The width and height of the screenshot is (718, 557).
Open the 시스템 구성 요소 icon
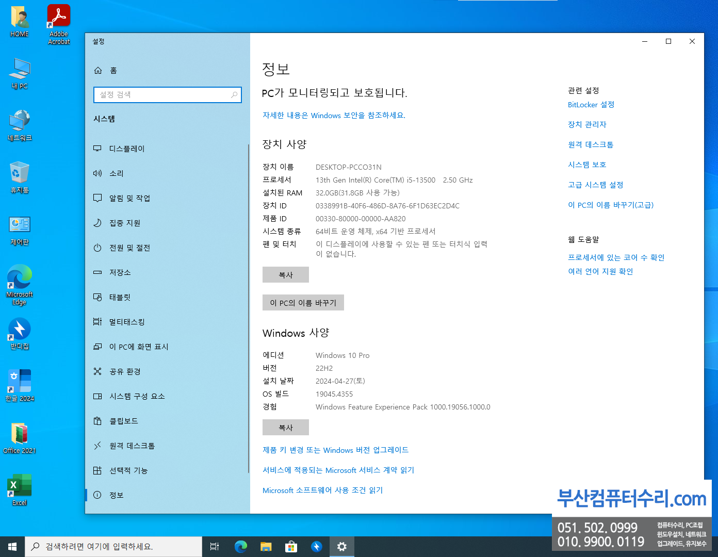[x=97, y=396]
